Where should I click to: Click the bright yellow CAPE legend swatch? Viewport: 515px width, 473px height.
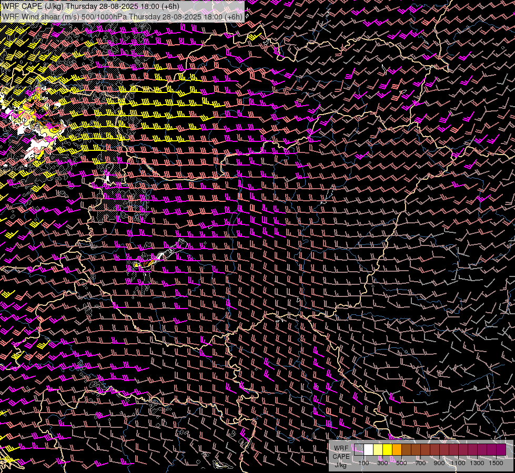pos(388,450)
